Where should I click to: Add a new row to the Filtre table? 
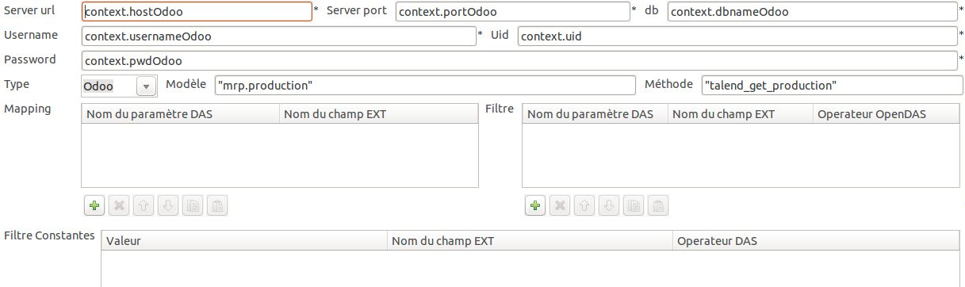point(534,206)
